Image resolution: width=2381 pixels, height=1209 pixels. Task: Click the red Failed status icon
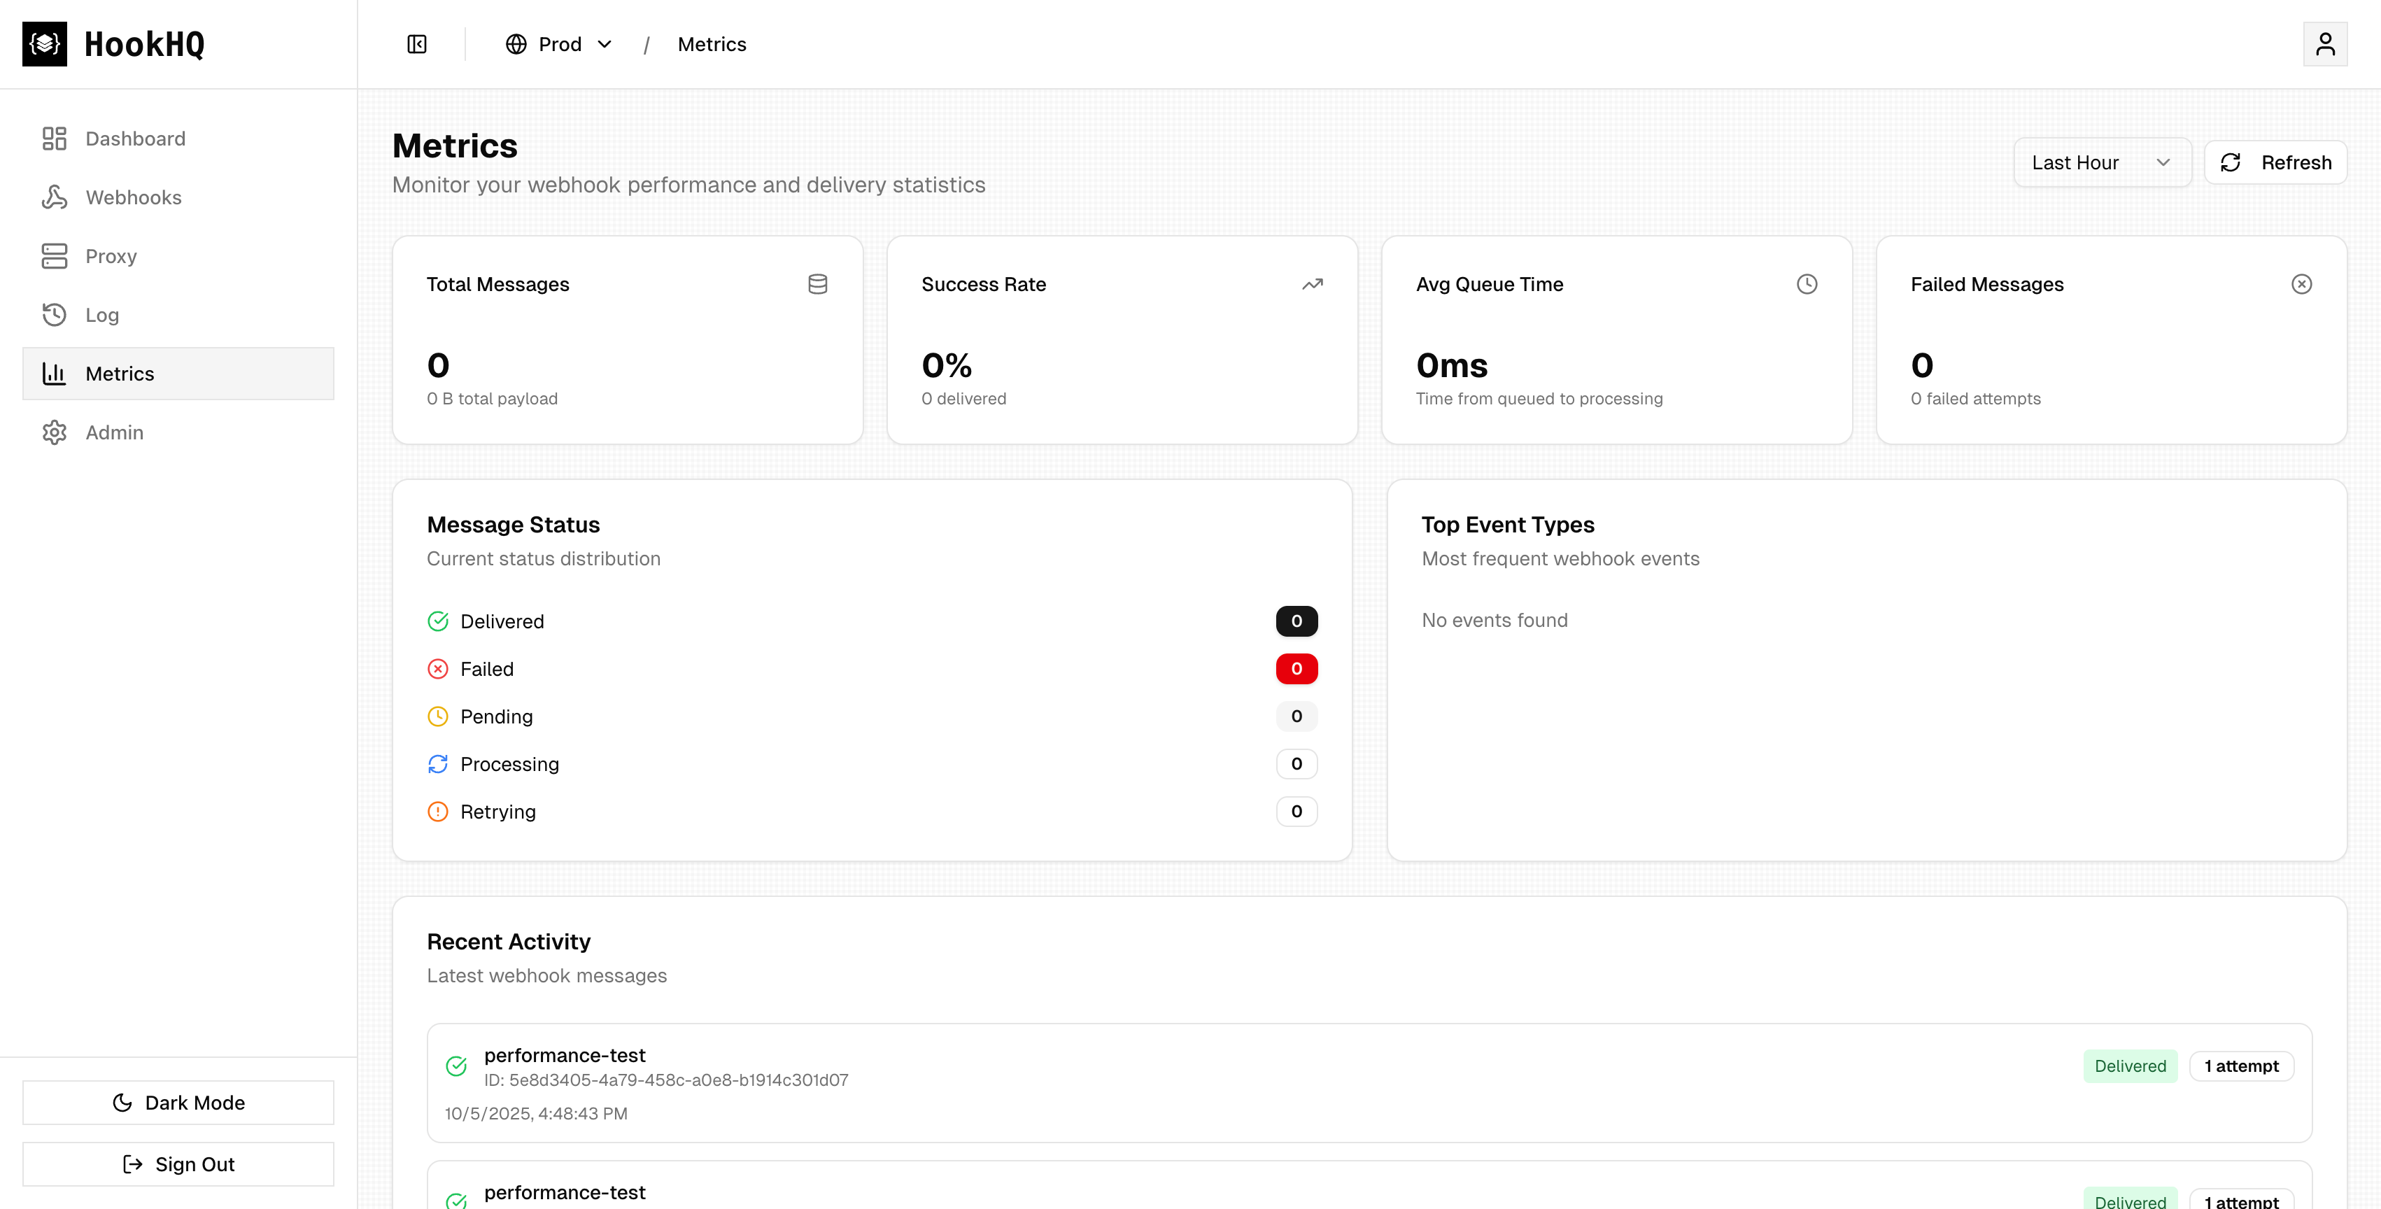coord(438,669)
